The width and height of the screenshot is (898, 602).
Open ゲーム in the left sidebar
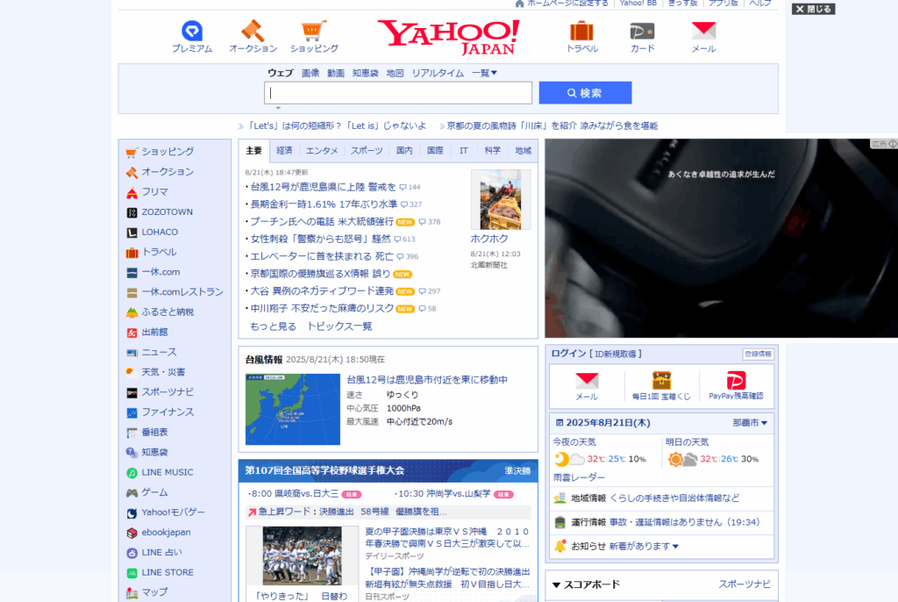pyautogui.click(x=154, y=492)
